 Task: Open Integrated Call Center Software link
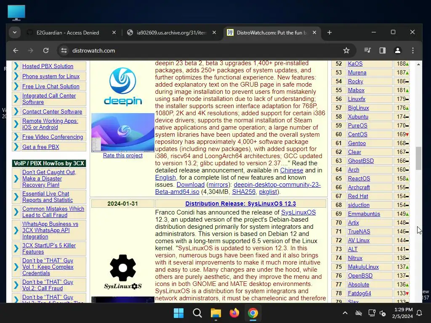tap(49, 99)
